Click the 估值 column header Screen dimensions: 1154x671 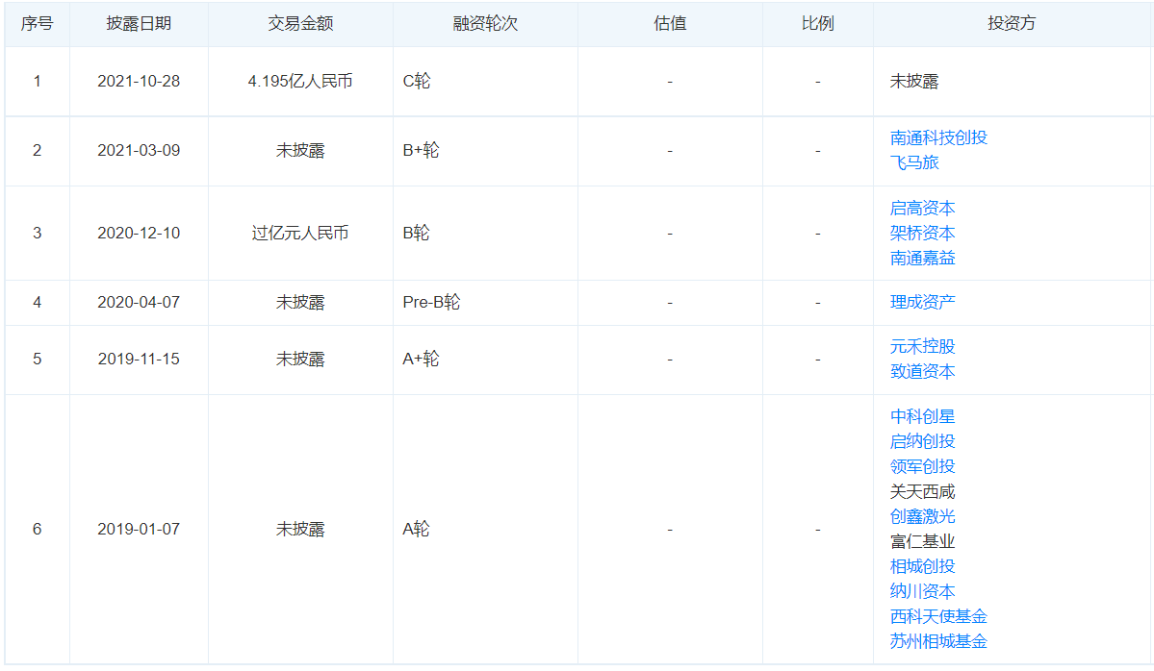[670, 23]
